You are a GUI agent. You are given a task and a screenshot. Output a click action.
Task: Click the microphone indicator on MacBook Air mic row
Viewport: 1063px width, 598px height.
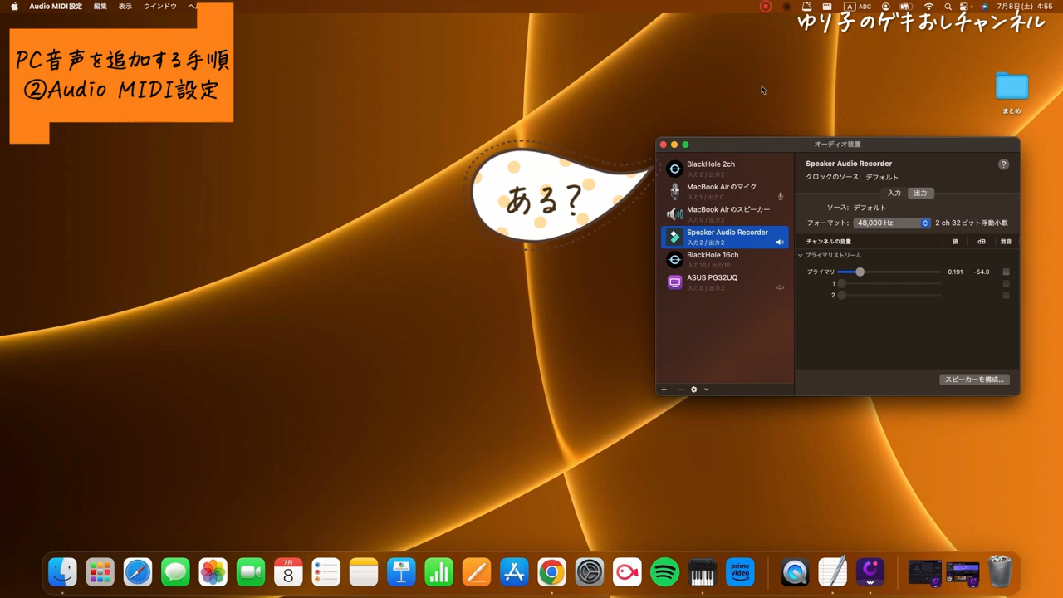[780, 196]
